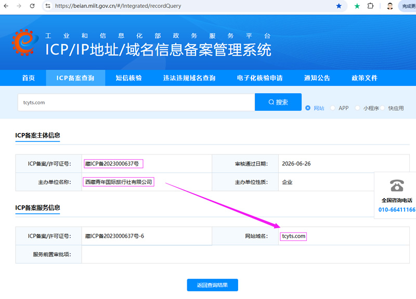This screenshot has height=299, width=416.
Task: Focus the tcyts.com search input field
Action: click(x=136, y=102)
